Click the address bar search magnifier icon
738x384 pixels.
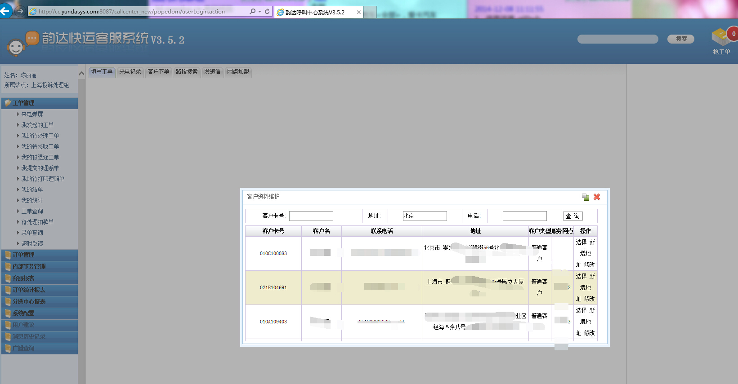click(x=253, y=11)
